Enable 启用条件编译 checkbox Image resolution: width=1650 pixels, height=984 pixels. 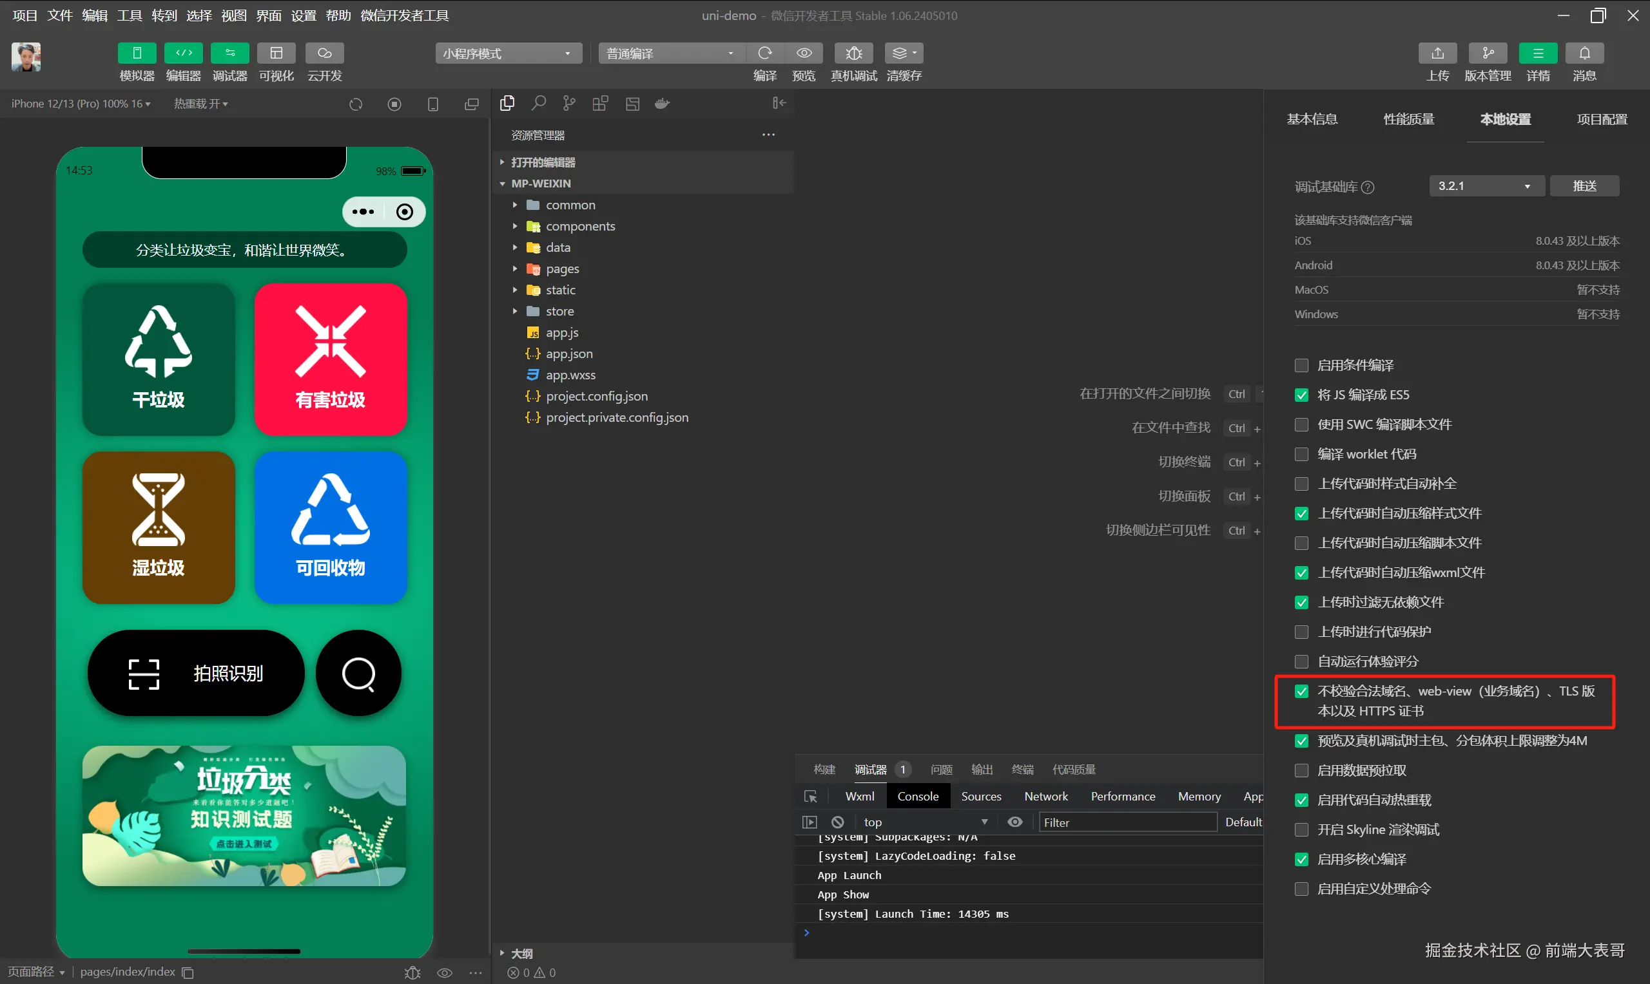click(1301, 365)
